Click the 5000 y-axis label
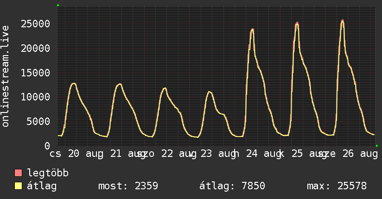Image resolution: width=382 pixels, height=199 pixels. pos(38,121)
